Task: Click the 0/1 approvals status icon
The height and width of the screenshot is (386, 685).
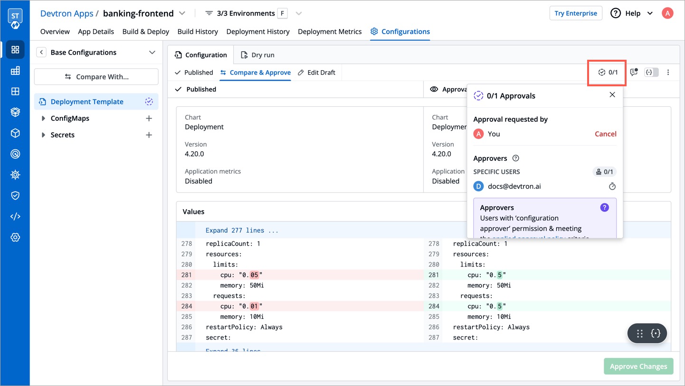Action: 608,73
